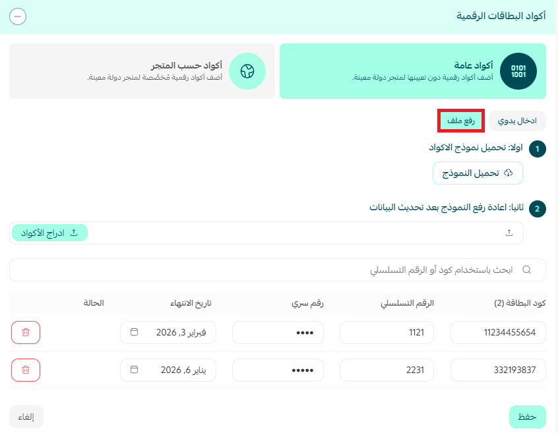Collapse the أكواد البطاقات الرقمية panel
558x433 pixels.
point(18,16)
